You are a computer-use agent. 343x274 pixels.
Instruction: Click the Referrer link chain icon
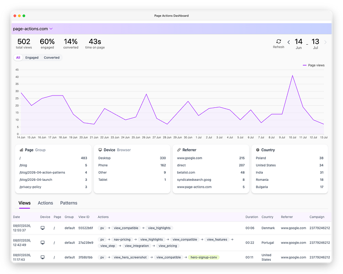tap(179, 150)
